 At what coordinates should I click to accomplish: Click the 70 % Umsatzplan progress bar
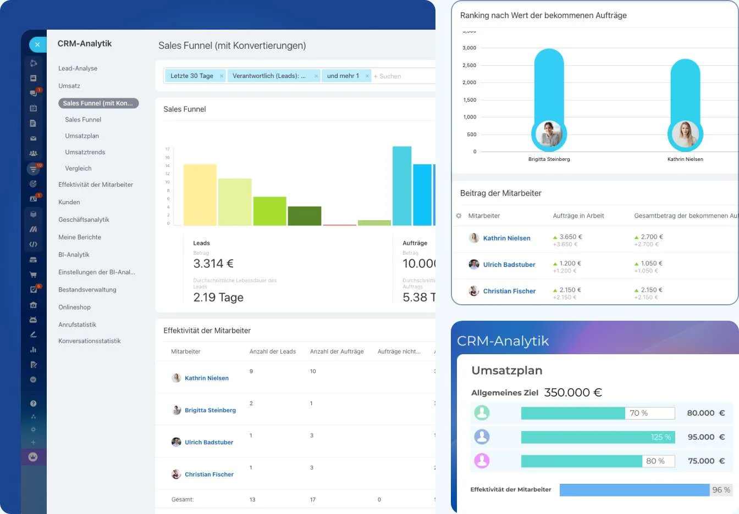(x=598, y=413)
